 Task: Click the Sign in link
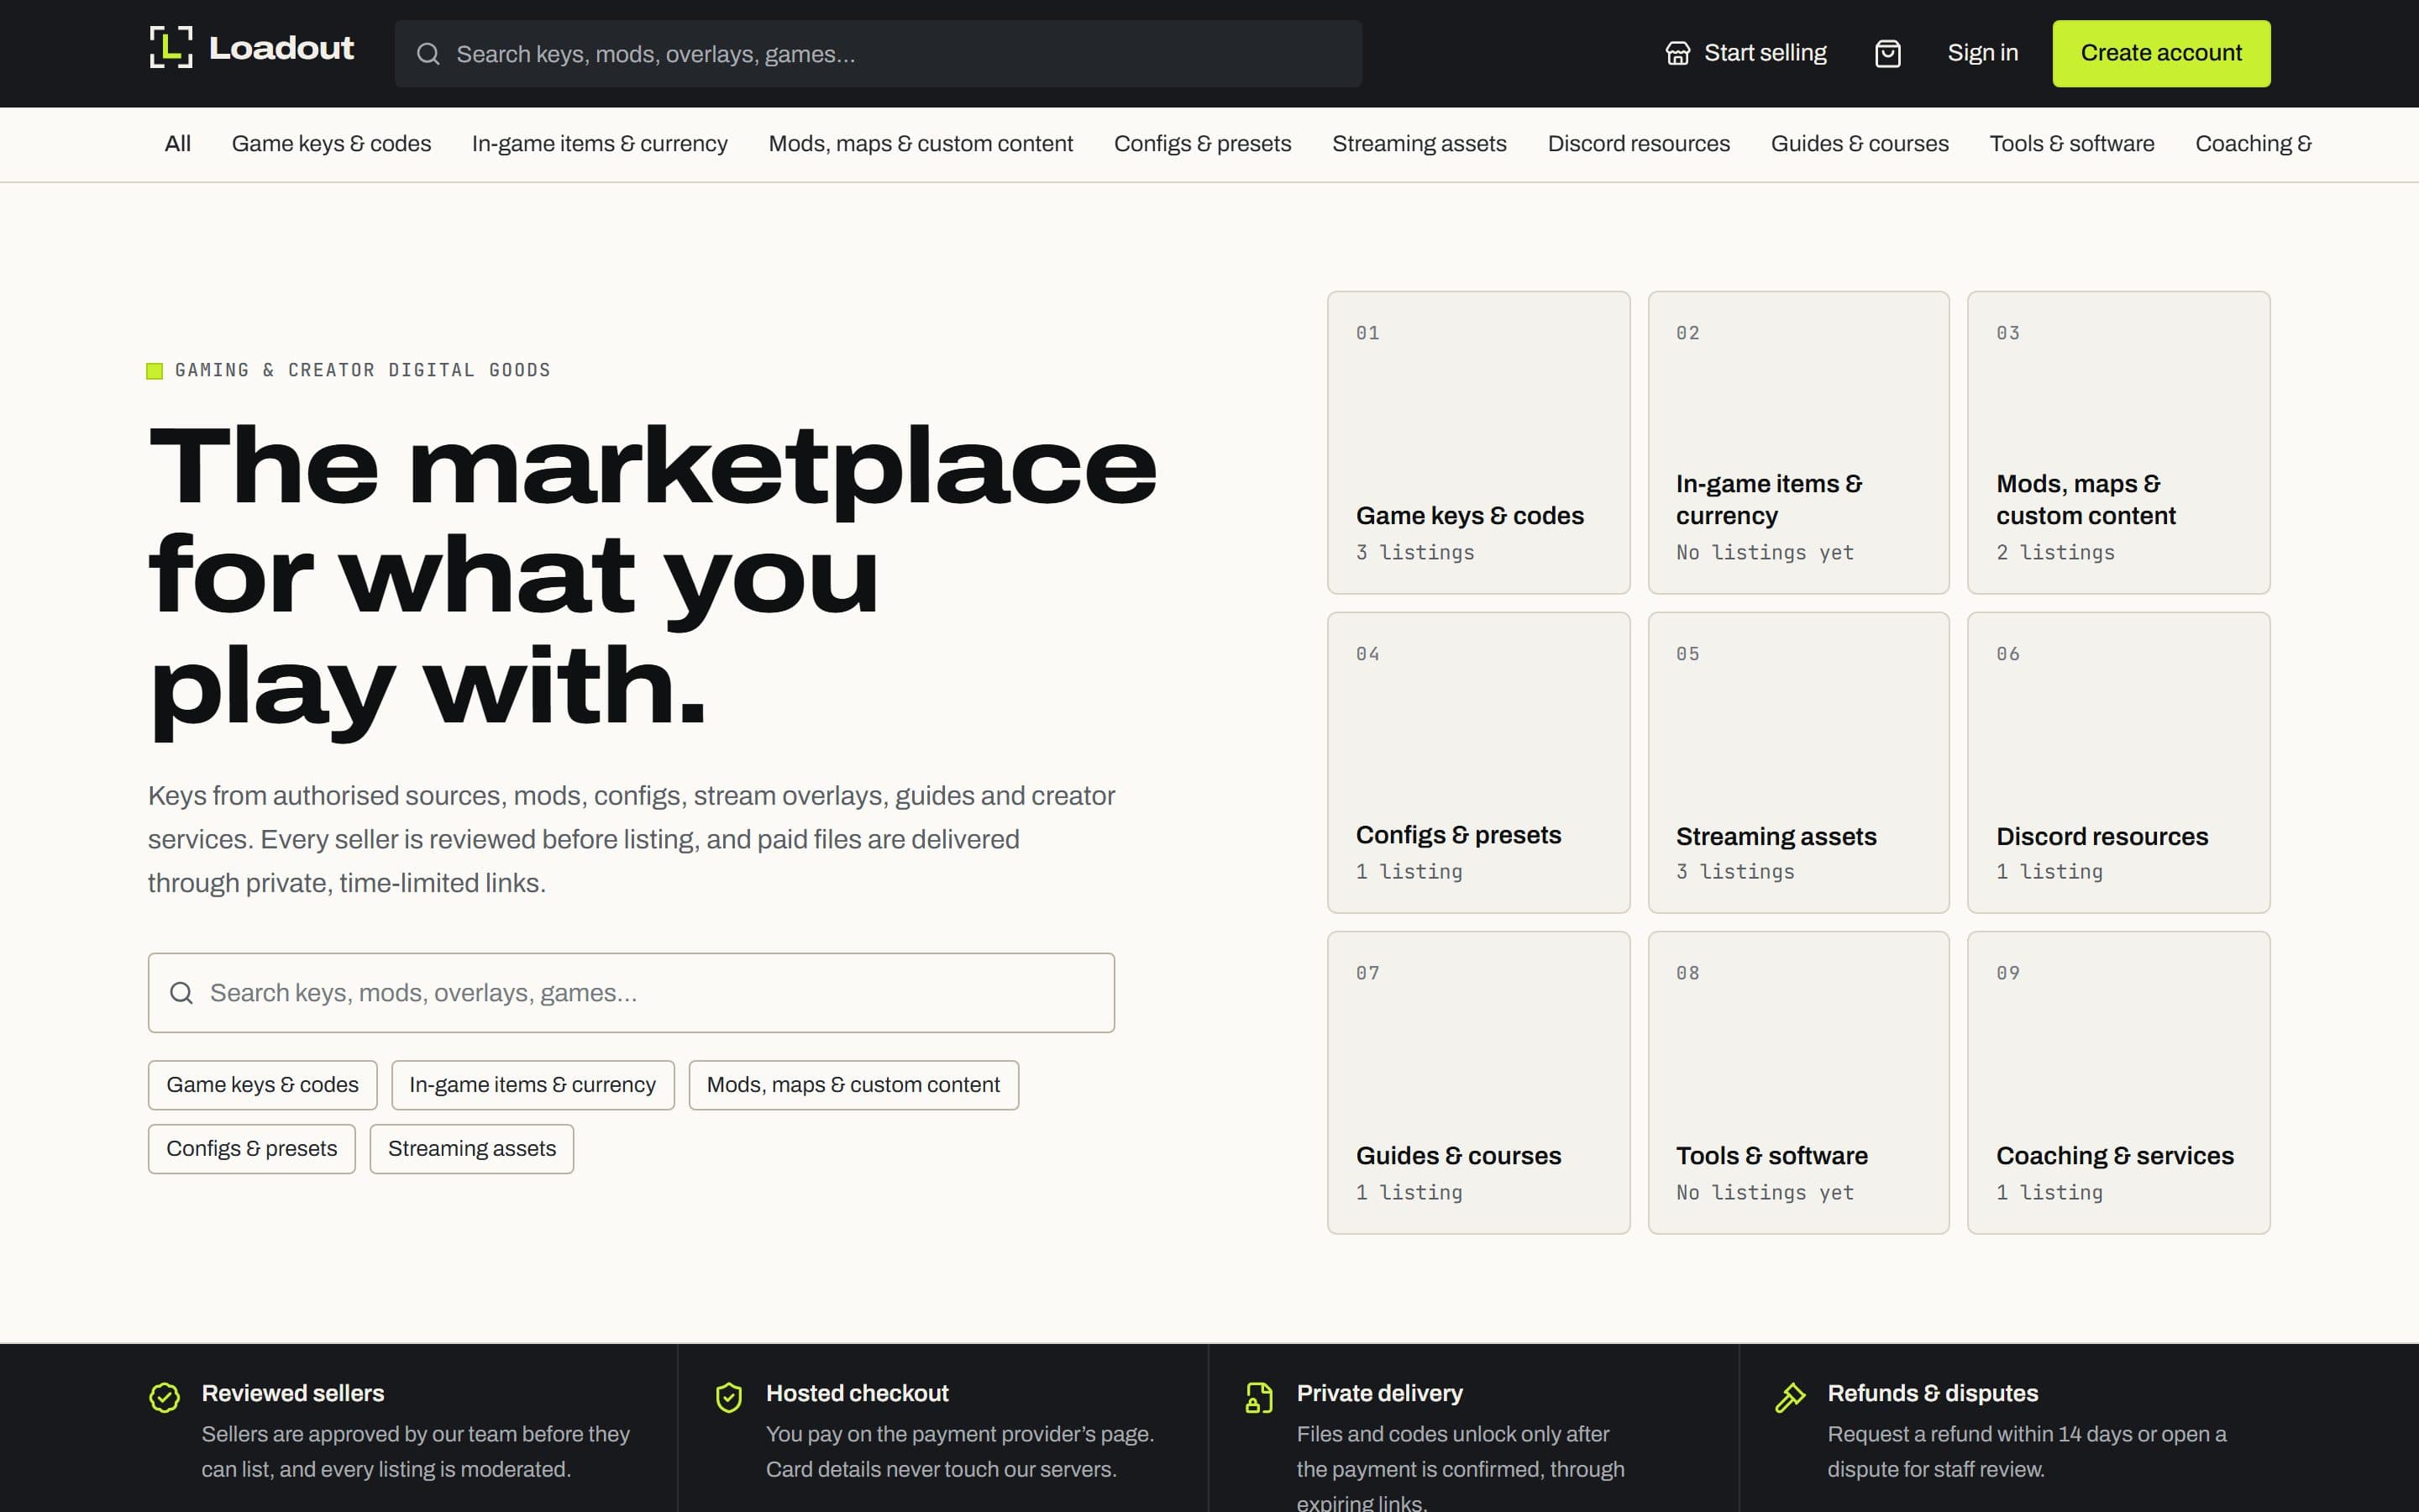(x=1982, y=53)
